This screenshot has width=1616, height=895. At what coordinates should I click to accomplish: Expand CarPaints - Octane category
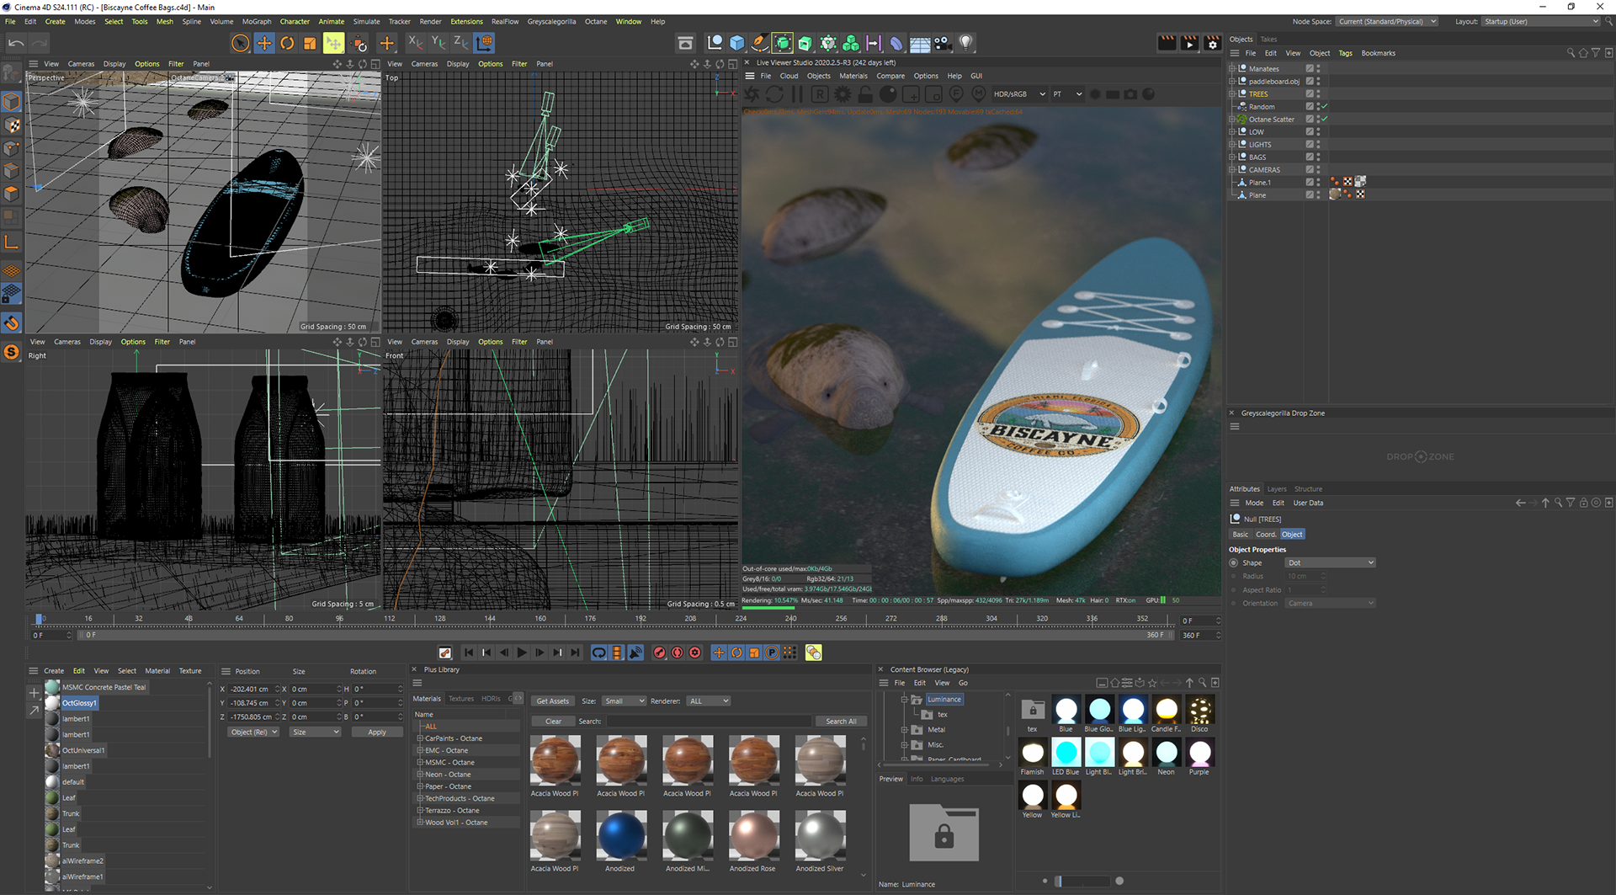(x=421, y=738)
